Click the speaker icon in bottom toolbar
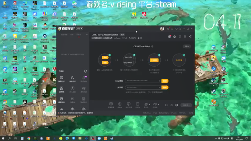Screen dimensions: 251x141 click(x=155, y=104)
